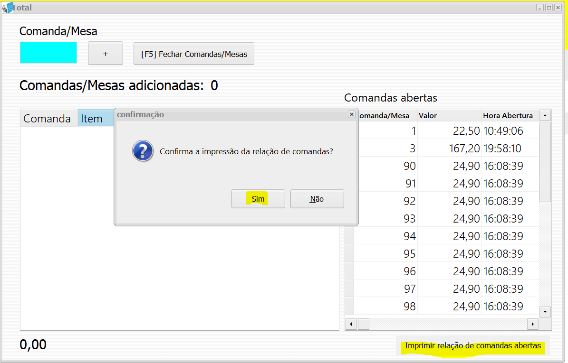This screenshot has height=363, width=568.
Task: Sort by the Valor column header
Action: coord(449,116)
